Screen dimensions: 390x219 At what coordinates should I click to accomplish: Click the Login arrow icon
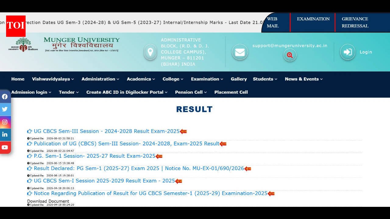tap(348, 52)
